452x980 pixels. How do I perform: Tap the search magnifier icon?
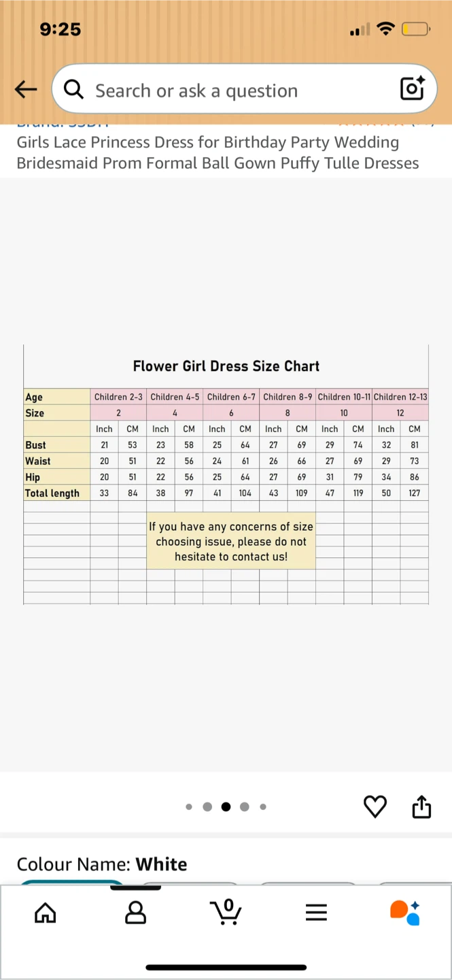[x=73, y=90]
